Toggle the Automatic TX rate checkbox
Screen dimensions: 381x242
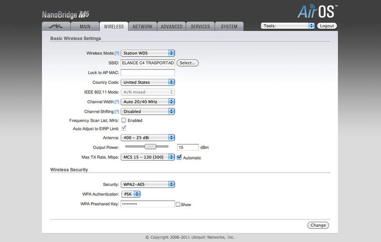tap(179, 157)
